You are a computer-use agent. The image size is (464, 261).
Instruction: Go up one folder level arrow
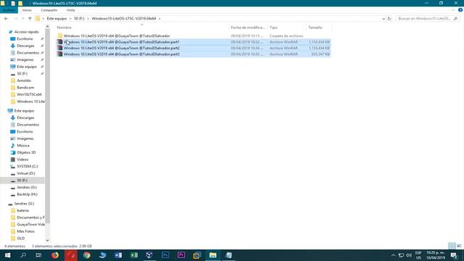click(x=30, y=19)
